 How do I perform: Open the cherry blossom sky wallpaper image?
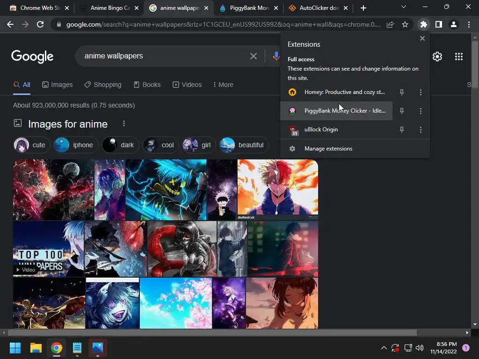(176, 303)
